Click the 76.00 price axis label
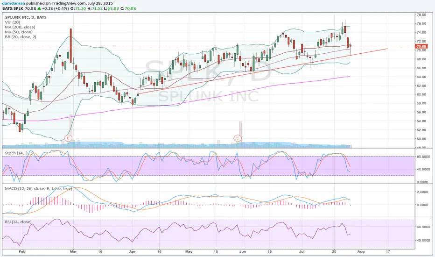 pyautogui.click(x=421, y=24)
